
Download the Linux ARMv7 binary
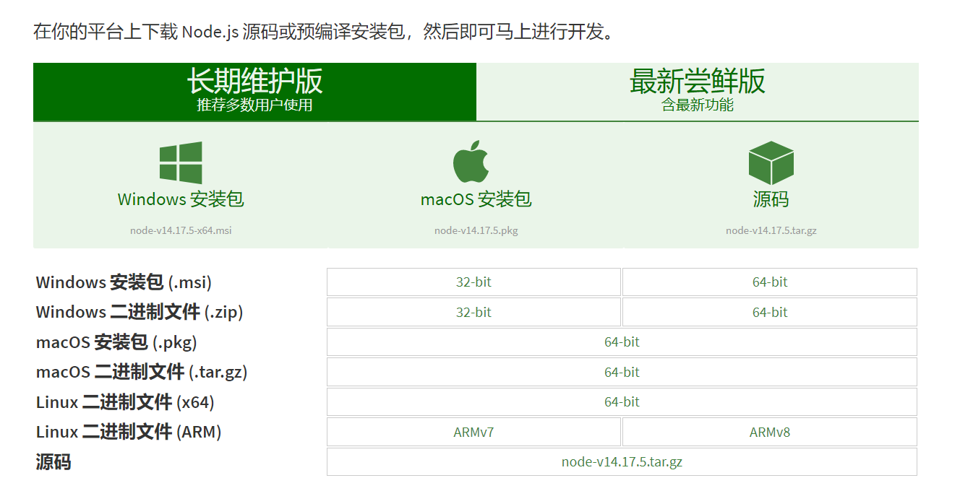coord(473,432)
